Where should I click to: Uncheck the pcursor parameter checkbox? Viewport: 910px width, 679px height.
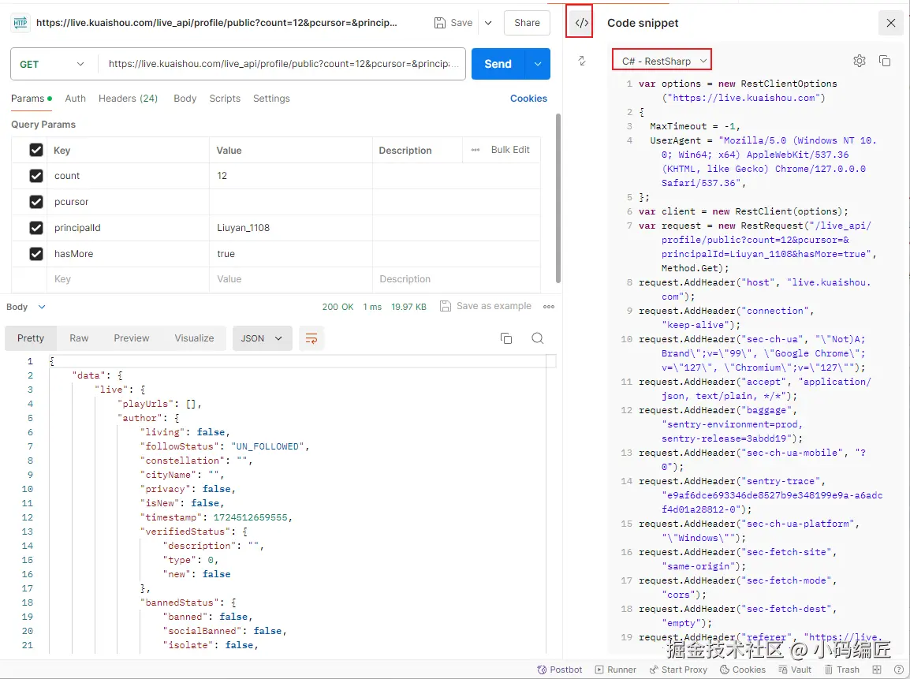36,201
